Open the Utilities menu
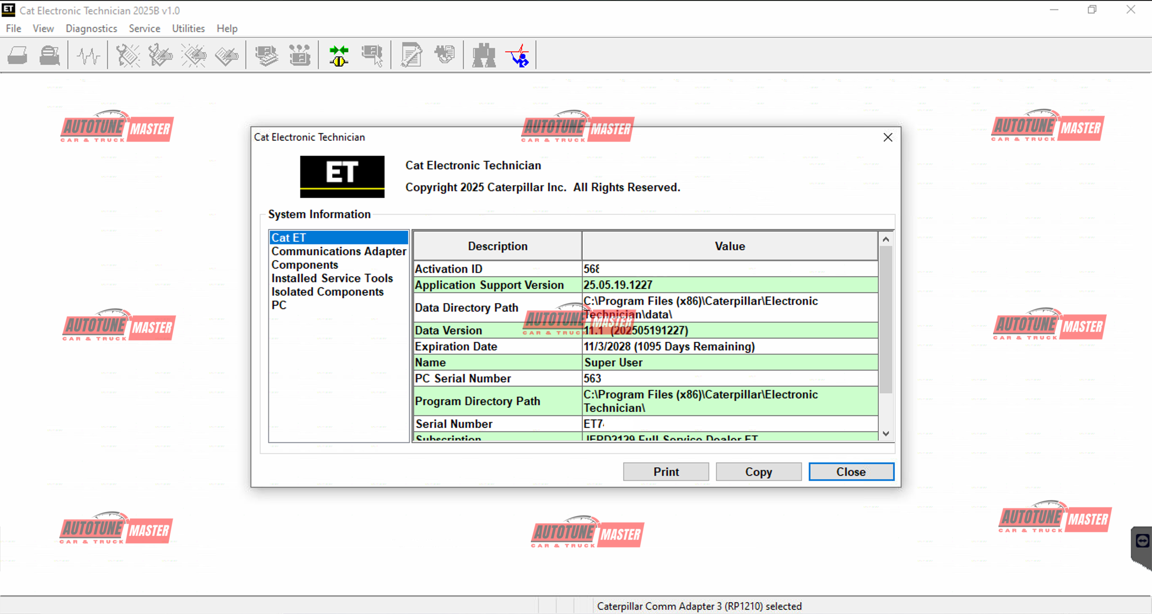This screenshot has width=1152, height=614. [188, 28]
